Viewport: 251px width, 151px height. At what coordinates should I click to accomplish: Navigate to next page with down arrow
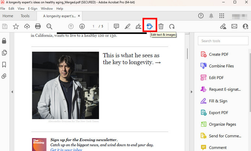(82, 26)
